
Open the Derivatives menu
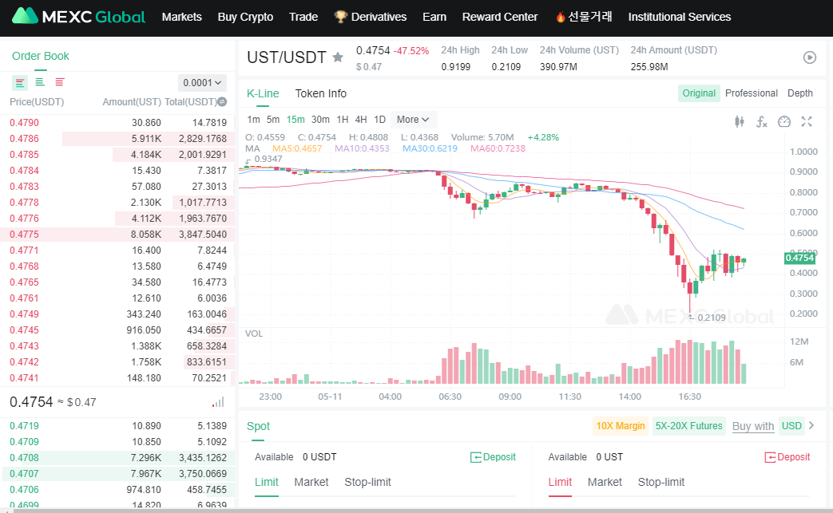379,17
